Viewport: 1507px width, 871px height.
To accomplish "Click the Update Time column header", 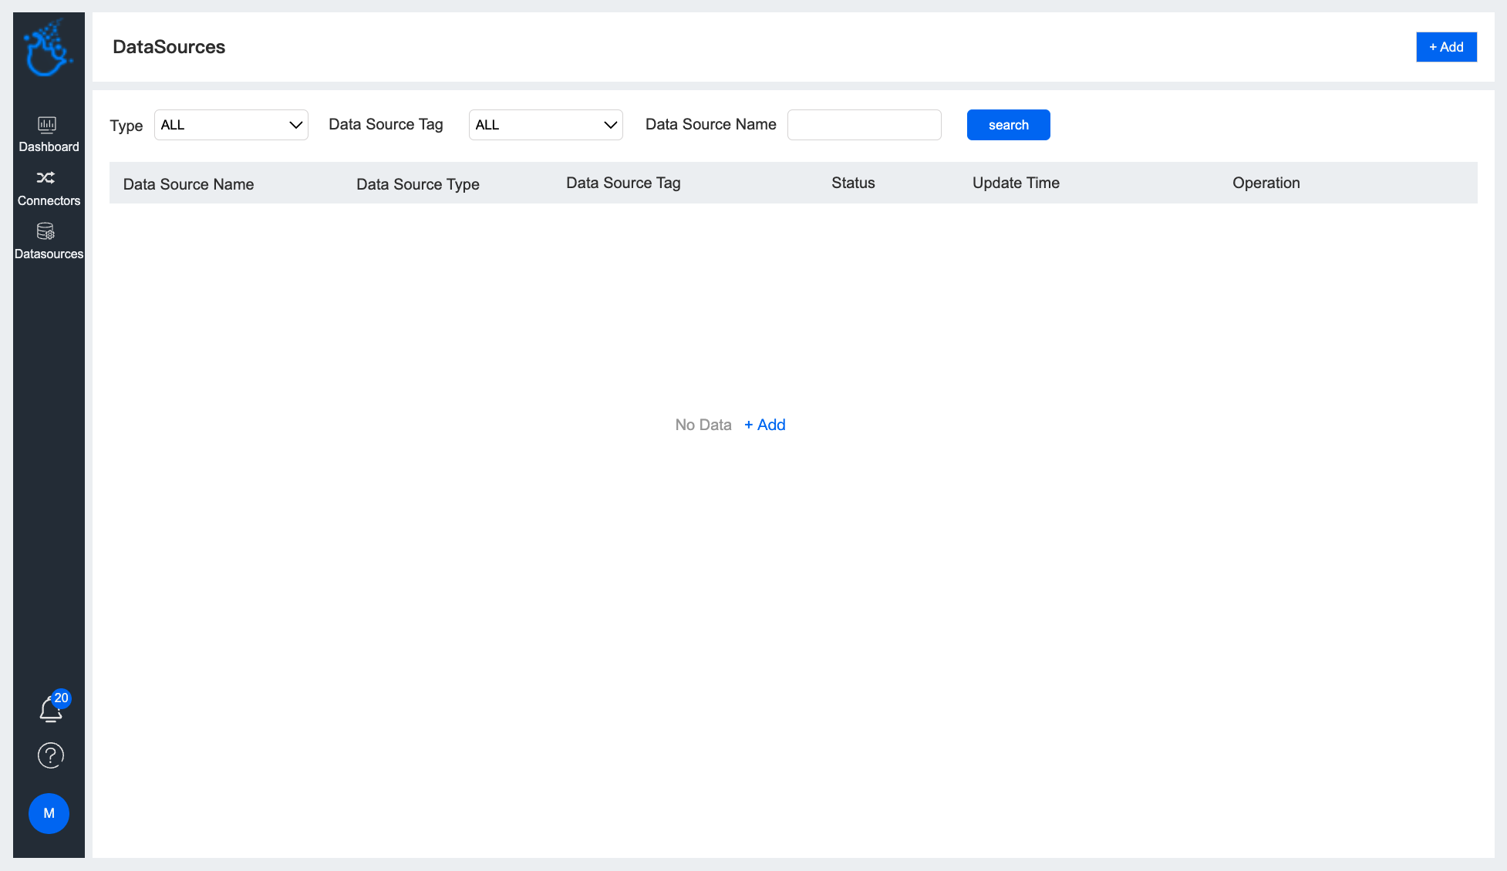I will (1016, 183).
